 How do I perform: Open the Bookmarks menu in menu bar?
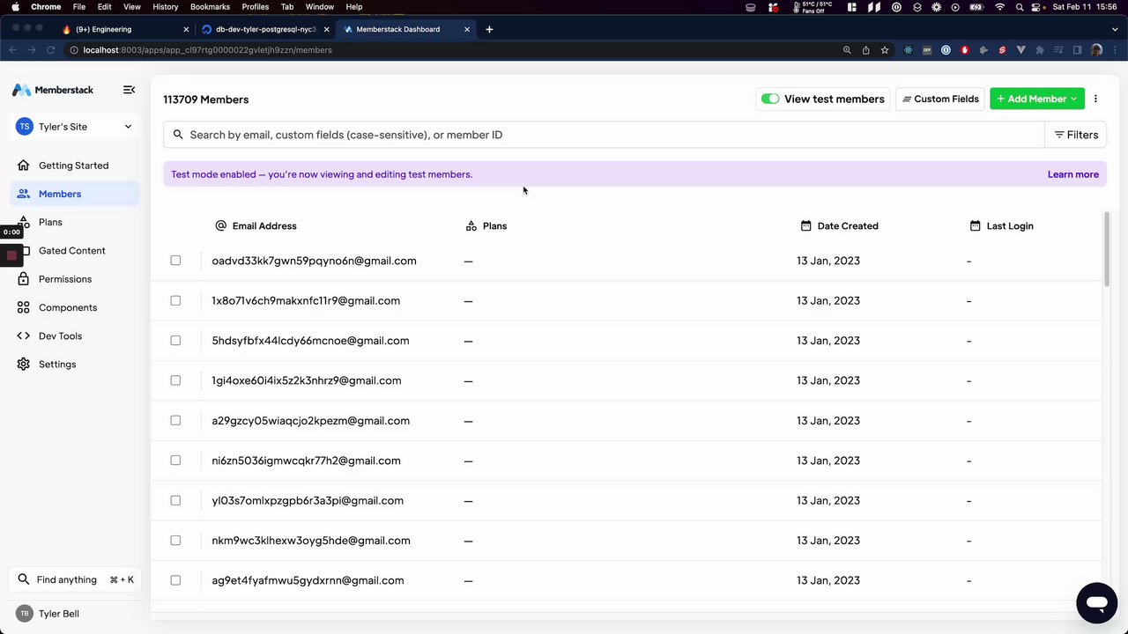pyautogui.click(x=210, y=7)
